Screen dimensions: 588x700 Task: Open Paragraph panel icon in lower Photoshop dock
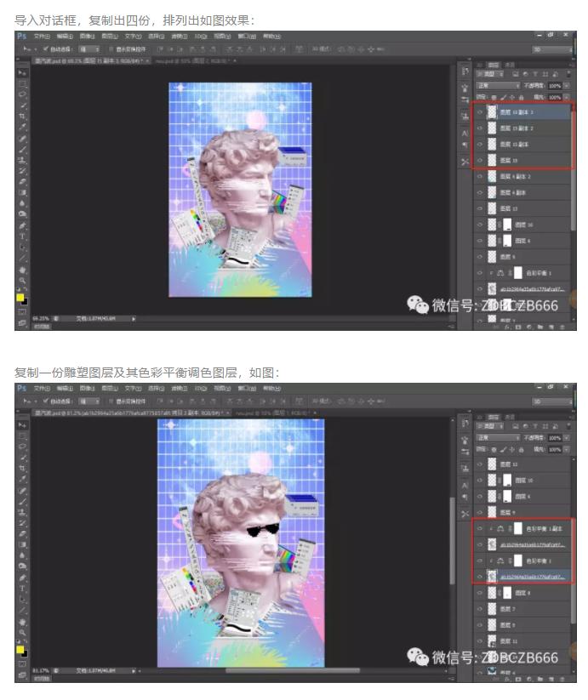[465, 497]
